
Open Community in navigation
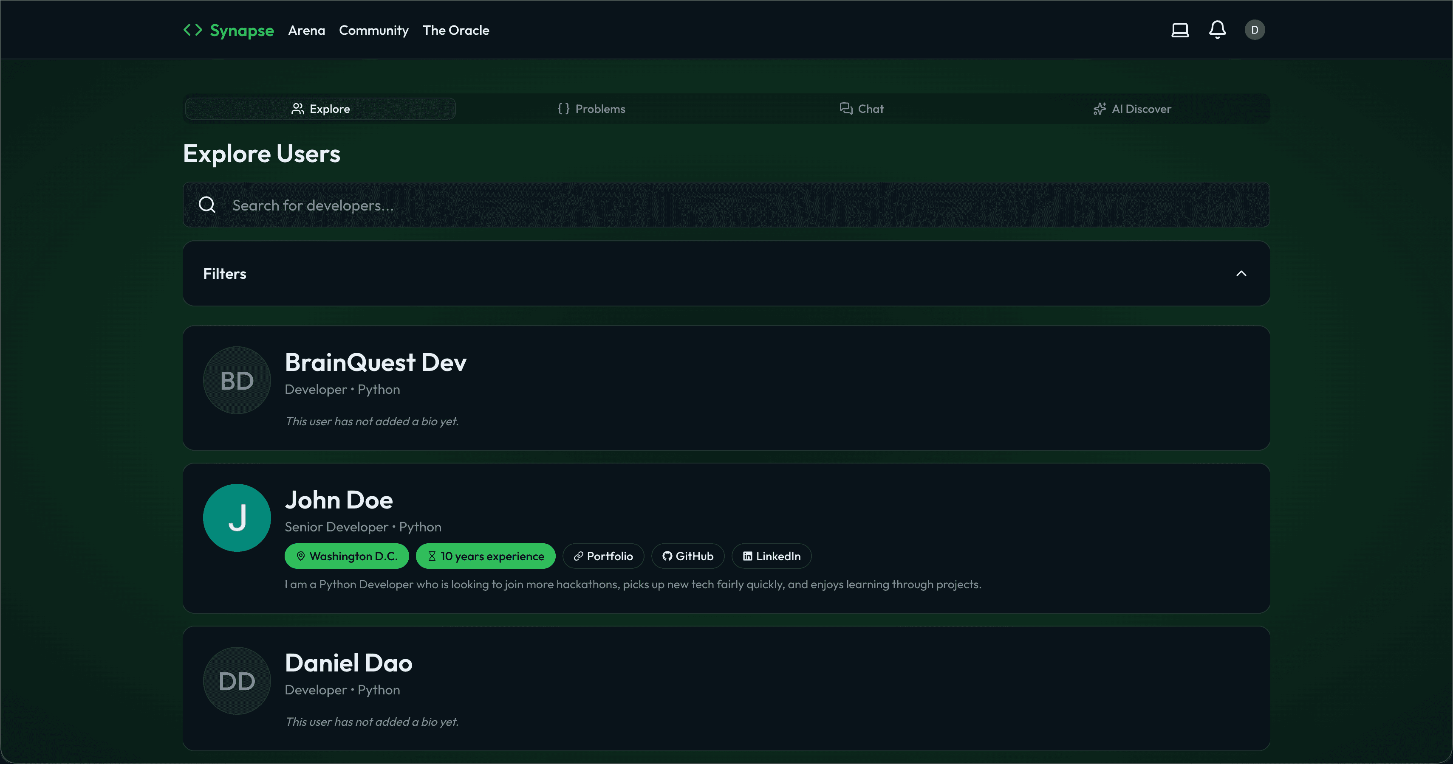373,31
